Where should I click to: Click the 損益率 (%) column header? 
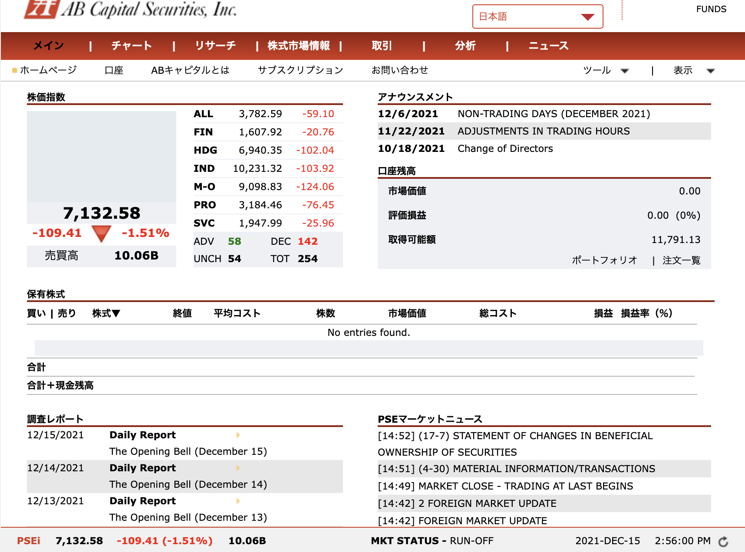646,313
